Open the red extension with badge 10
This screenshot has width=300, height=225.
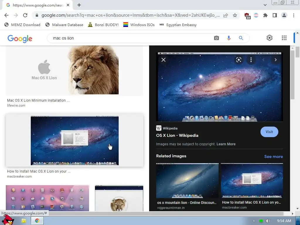247,16
